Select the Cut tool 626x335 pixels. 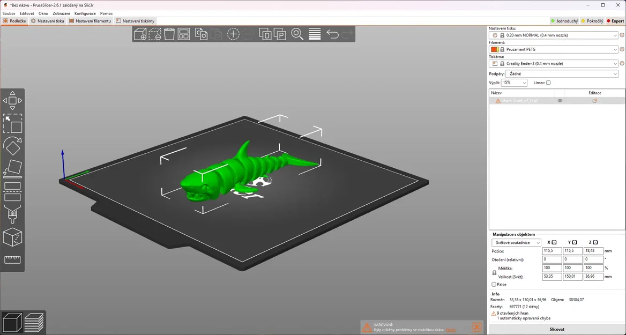(x=12, y=192)
